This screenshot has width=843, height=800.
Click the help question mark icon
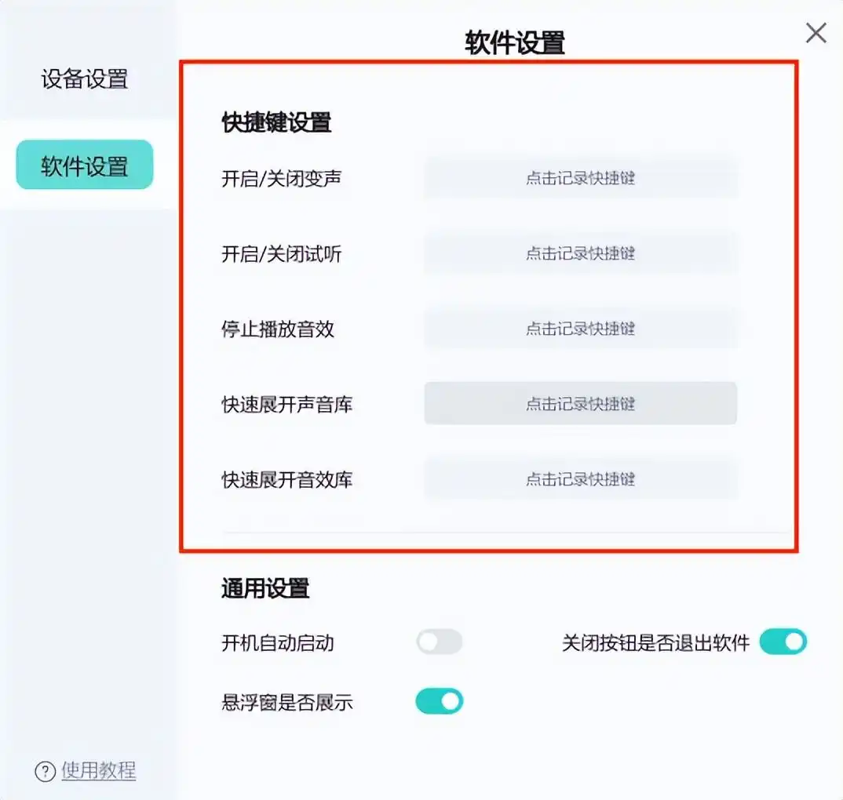(x=46, y=772)
